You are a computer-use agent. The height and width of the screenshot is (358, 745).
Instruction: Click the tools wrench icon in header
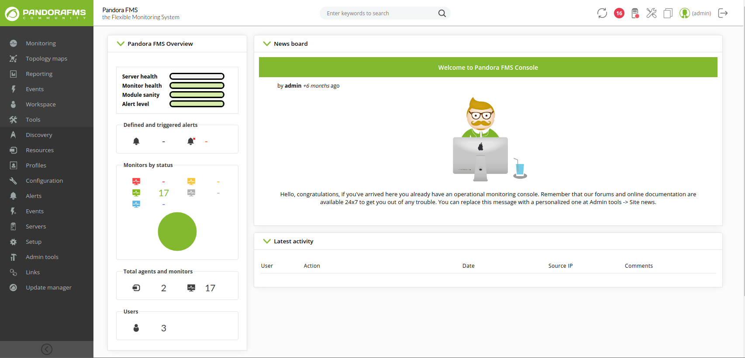[652, 13]
